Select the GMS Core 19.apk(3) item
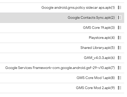The width and height of the screenshot is (127, 97). (x=99, y=28)
